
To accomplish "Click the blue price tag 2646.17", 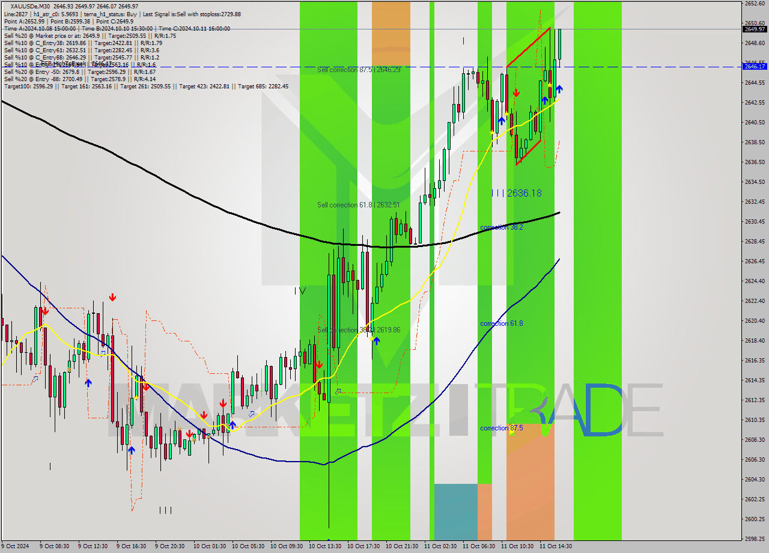I will coord(755,66).
